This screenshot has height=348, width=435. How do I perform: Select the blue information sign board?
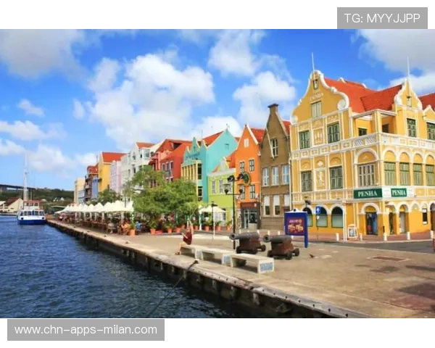[x=296, y=225]
